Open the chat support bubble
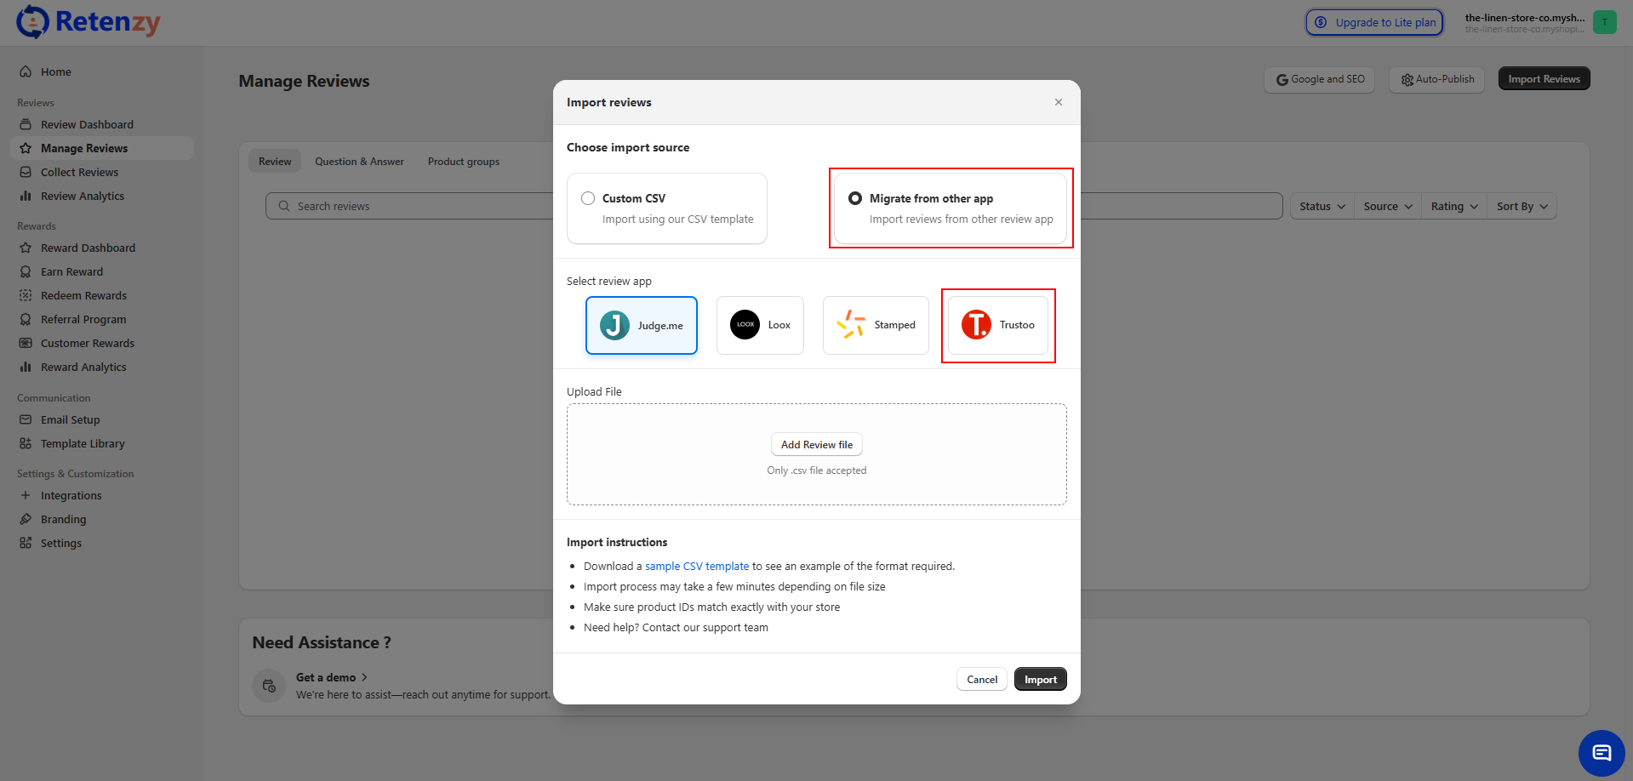The width and height of the screenshot is (1633, 781). tap(1602, 753)
